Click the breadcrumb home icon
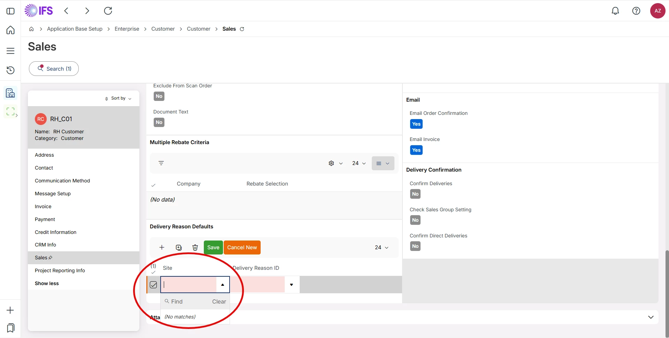 coord(31,29)
